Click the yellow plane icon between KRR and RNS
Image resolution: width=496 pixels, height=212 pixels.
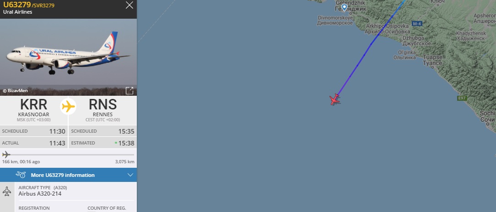[68, 107]
